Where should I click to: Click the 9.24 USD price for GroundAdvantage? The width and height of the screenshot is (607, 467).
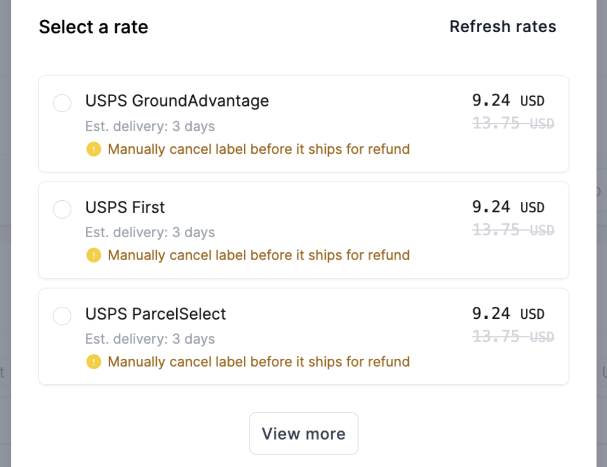pos(508,101)
